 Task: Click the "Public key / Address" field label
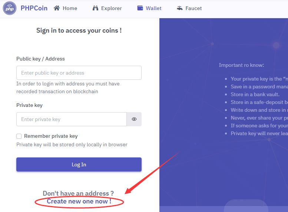tap(40, 59)
